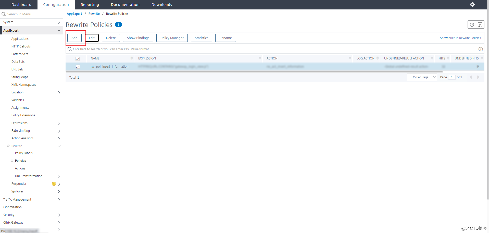Click the Responder warning icon
The image size is (489, 233).
pyautogui.click(x=54, y=184)
